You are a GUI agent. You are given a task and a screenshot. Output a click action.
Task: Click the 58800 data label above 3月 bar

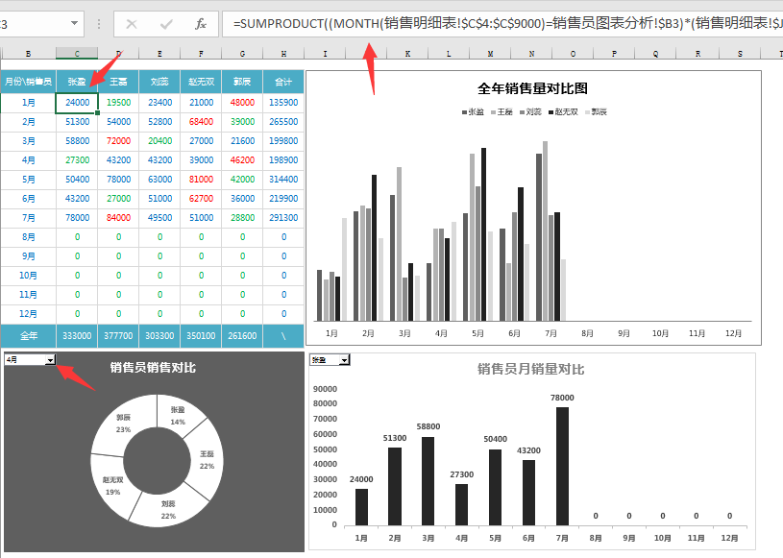pos(428,426)
